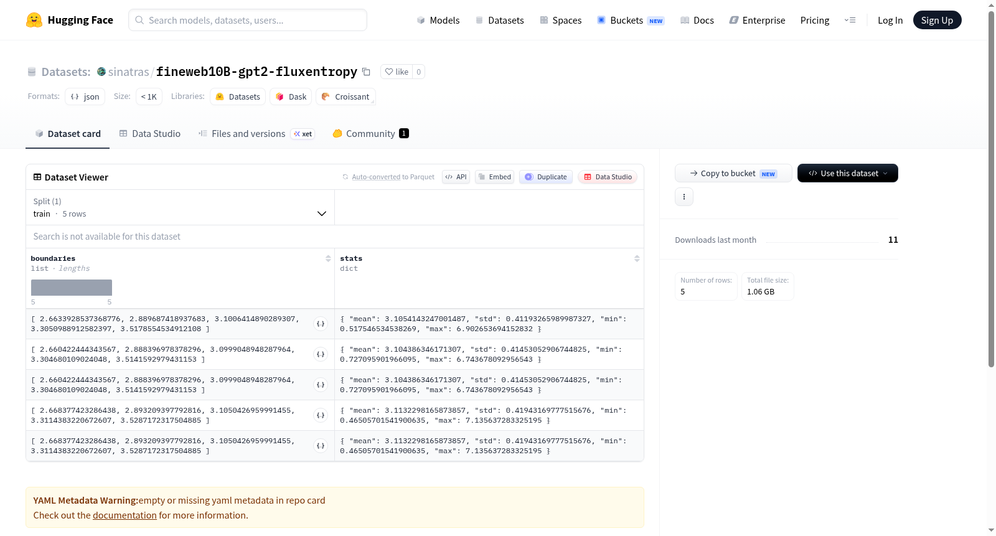Viewport: 996px width, 536px height.
Task: Select the json format tag
Action: (85, 96)
